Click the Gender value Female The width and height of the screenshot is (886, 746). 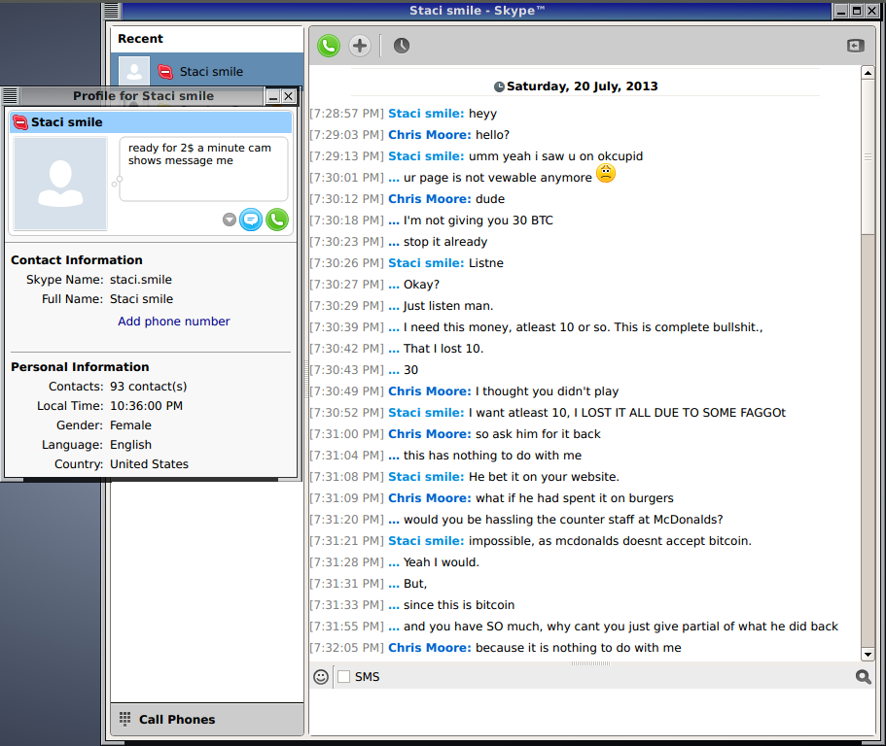(130, 425)
